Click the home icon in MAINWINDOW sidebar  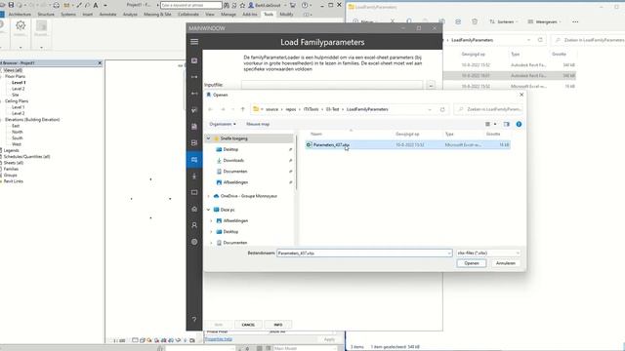[194, 209]
